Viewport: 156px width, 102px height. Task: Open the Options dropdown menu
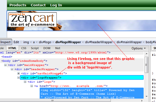(x=139, y=48)
